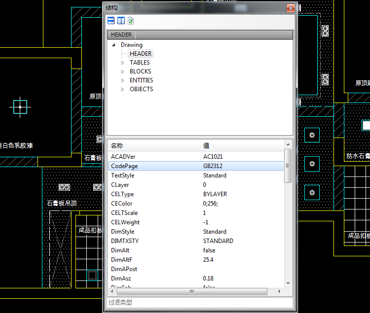Viewport: 370px width, 313px height.
Task: Select the TextStyle property row
Action: 196,175
